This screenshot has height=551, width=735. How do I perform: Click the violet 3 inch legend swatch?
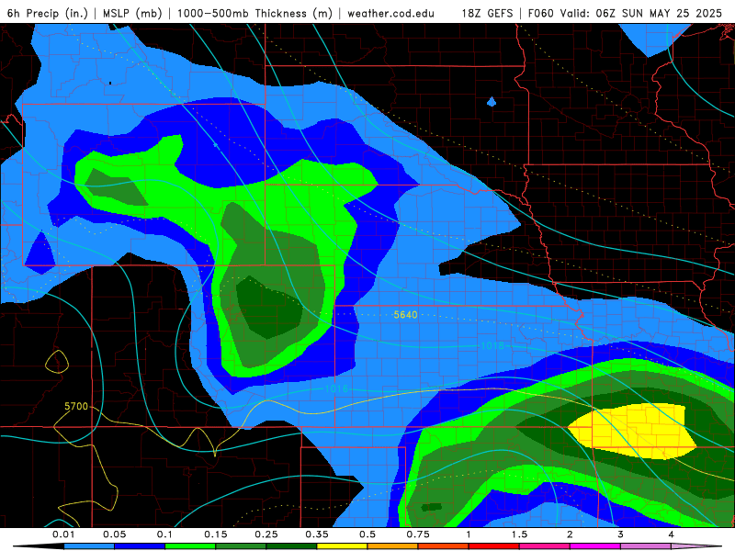(x=646, y=546)
